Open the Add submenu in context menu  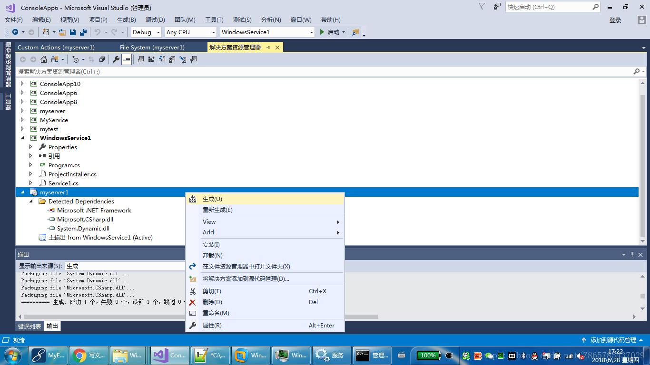(x=265, y=232)
